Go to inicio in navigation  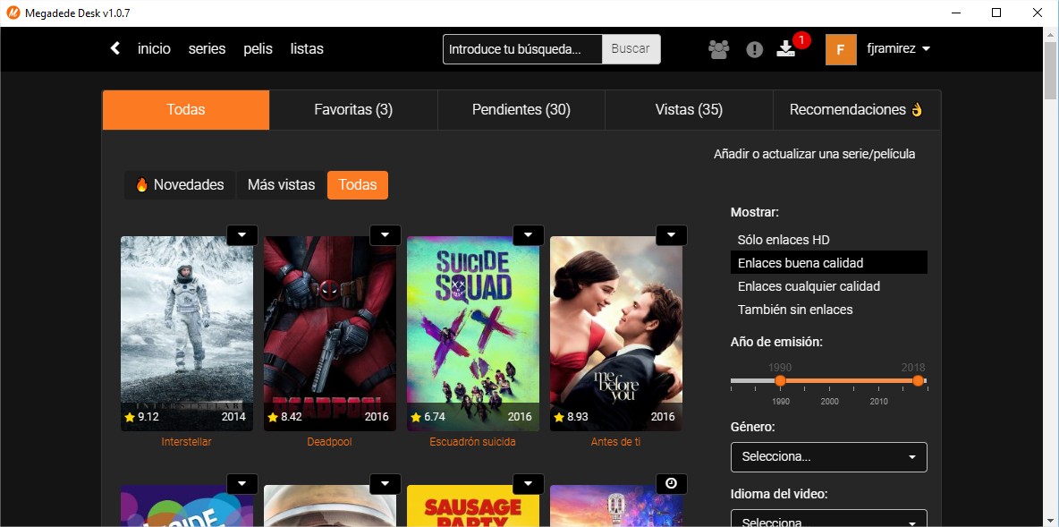tap(154, 48)
